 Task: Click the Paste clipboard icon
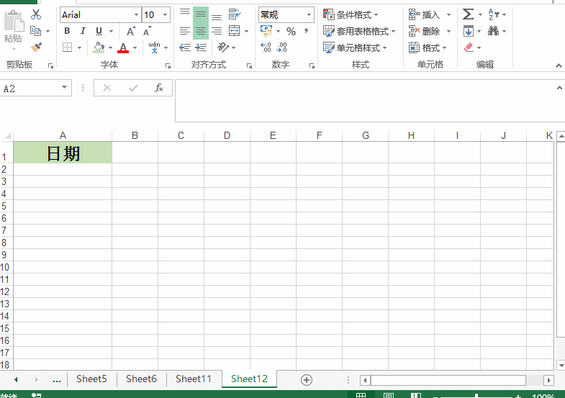(14, 22)
